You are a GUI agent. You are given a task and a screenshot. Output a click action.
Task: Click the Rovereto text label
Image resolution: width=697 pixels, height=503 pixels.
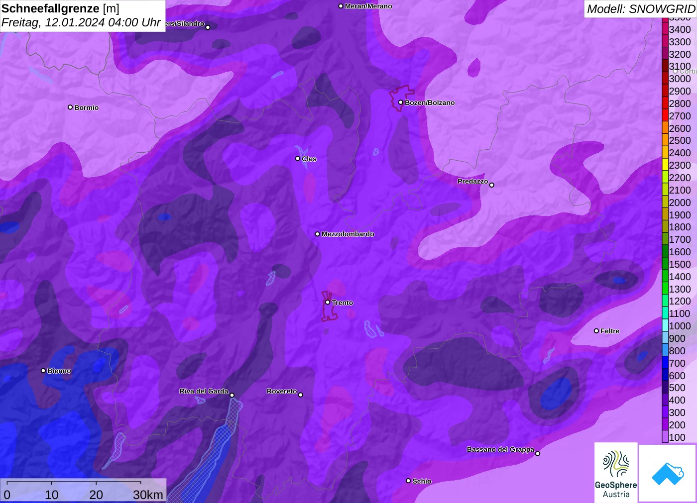282,391
